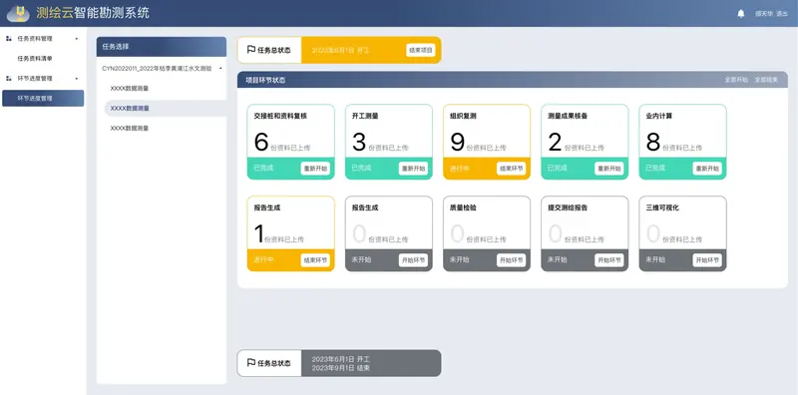Open the 任务资料清单 menu item
The width and height of the screenshot is (798, 395).
[x=35, y=59]
